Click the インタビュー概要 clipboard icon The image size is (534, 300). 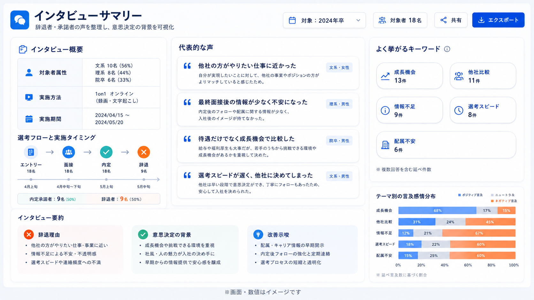tap(23, 49)
